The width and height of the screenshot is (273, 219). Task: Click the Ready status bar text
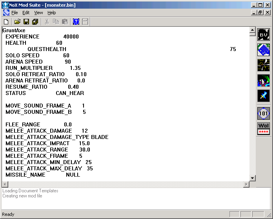pyautogui.click(x=8, y=214)
